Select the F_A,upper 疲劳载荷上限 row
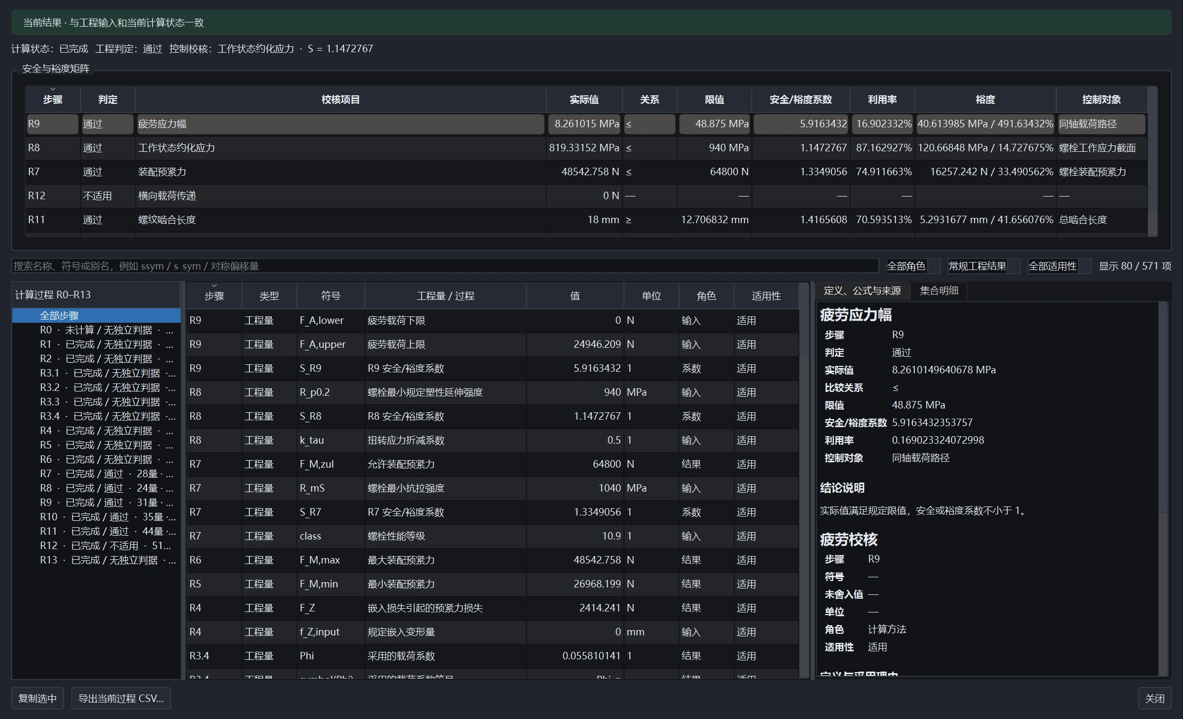Screen dimensions: 1183x719 click(493, 345)
